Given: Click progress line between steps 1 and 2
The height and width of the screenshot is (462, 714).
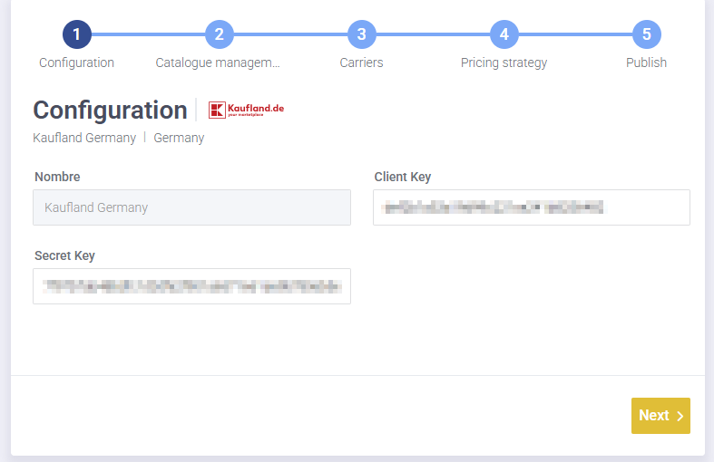Looking at the screenshot, I should (148, 34).
